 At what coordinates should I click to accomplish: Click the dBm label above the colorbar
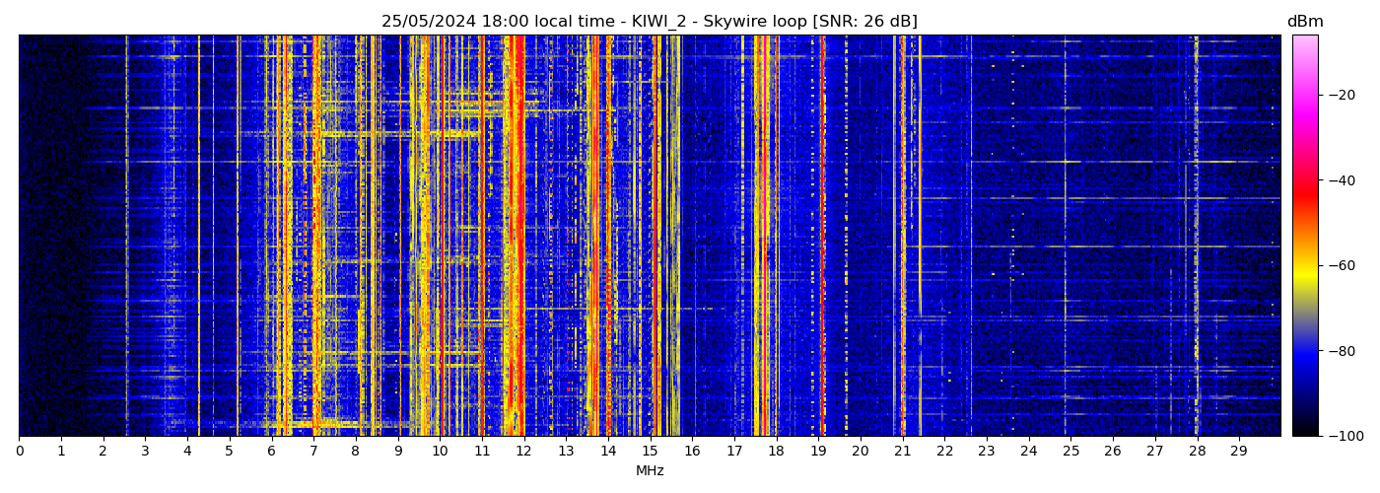1304,22
